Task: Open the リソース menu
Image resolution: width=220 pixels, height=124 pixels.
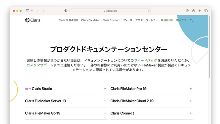Action: click(x=127, y=20)
